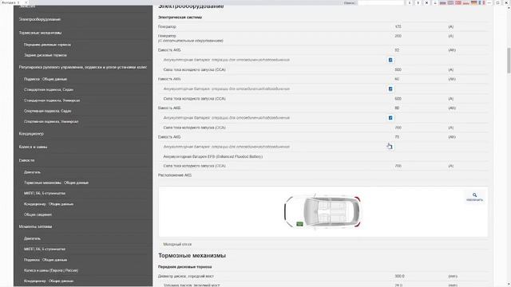Close the tab named Вкладка 1
The width and height of the screenshot is (511, 287).
pyautogui.click(x=26, y=2)
